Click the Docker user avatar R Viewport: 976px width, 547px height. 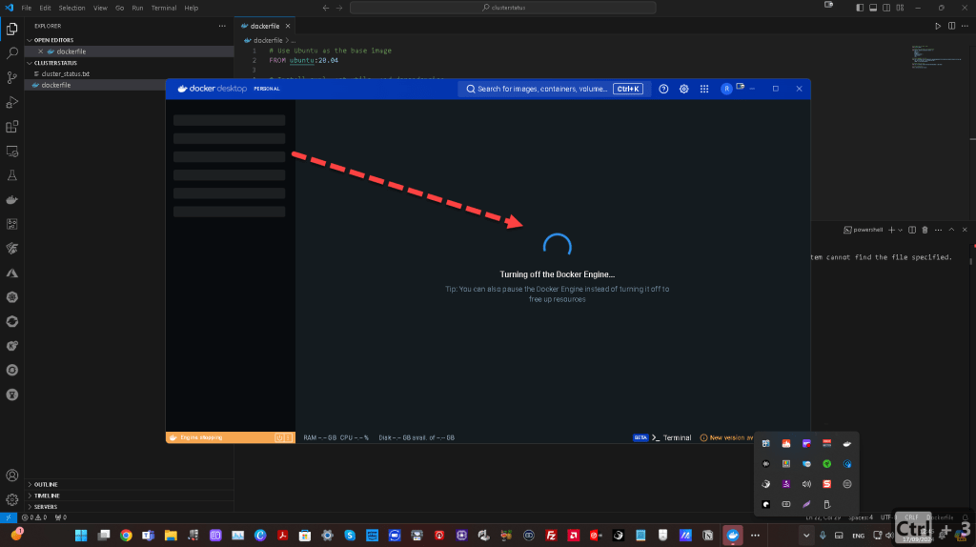(x=726, y=89)
